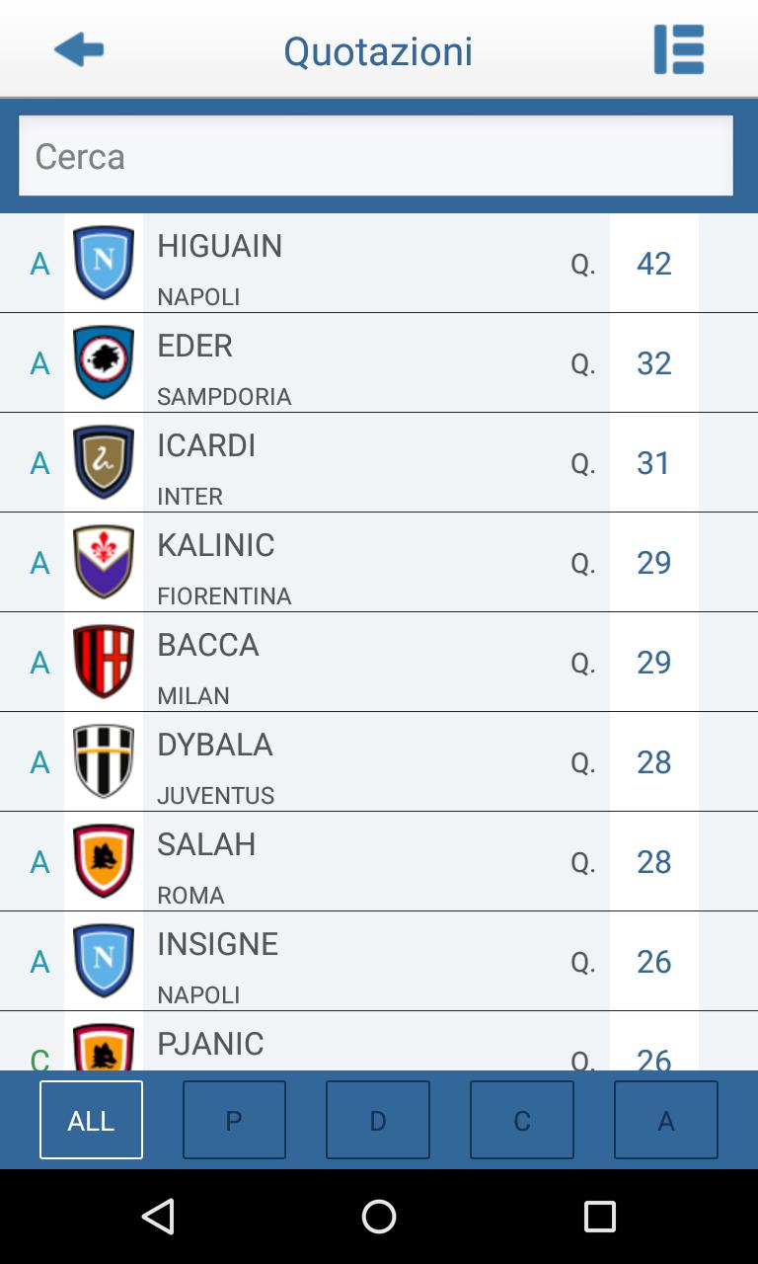758x1264 pixels.
Task: Tap Higuain's Napoli crest icon
Action: coord(104,263)
